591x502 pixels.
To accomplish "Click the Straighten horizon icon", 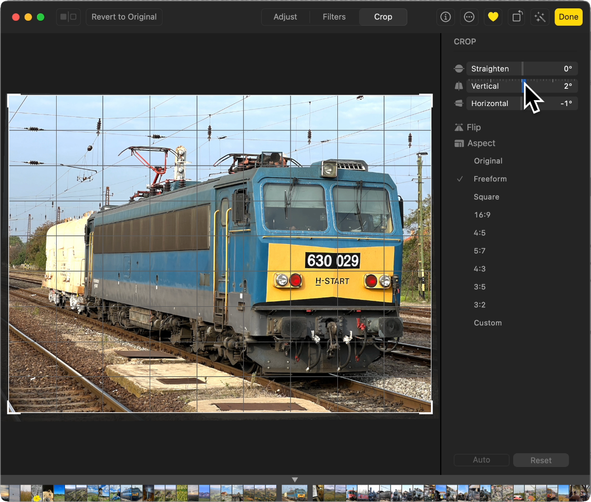I will tap(459, 69).
